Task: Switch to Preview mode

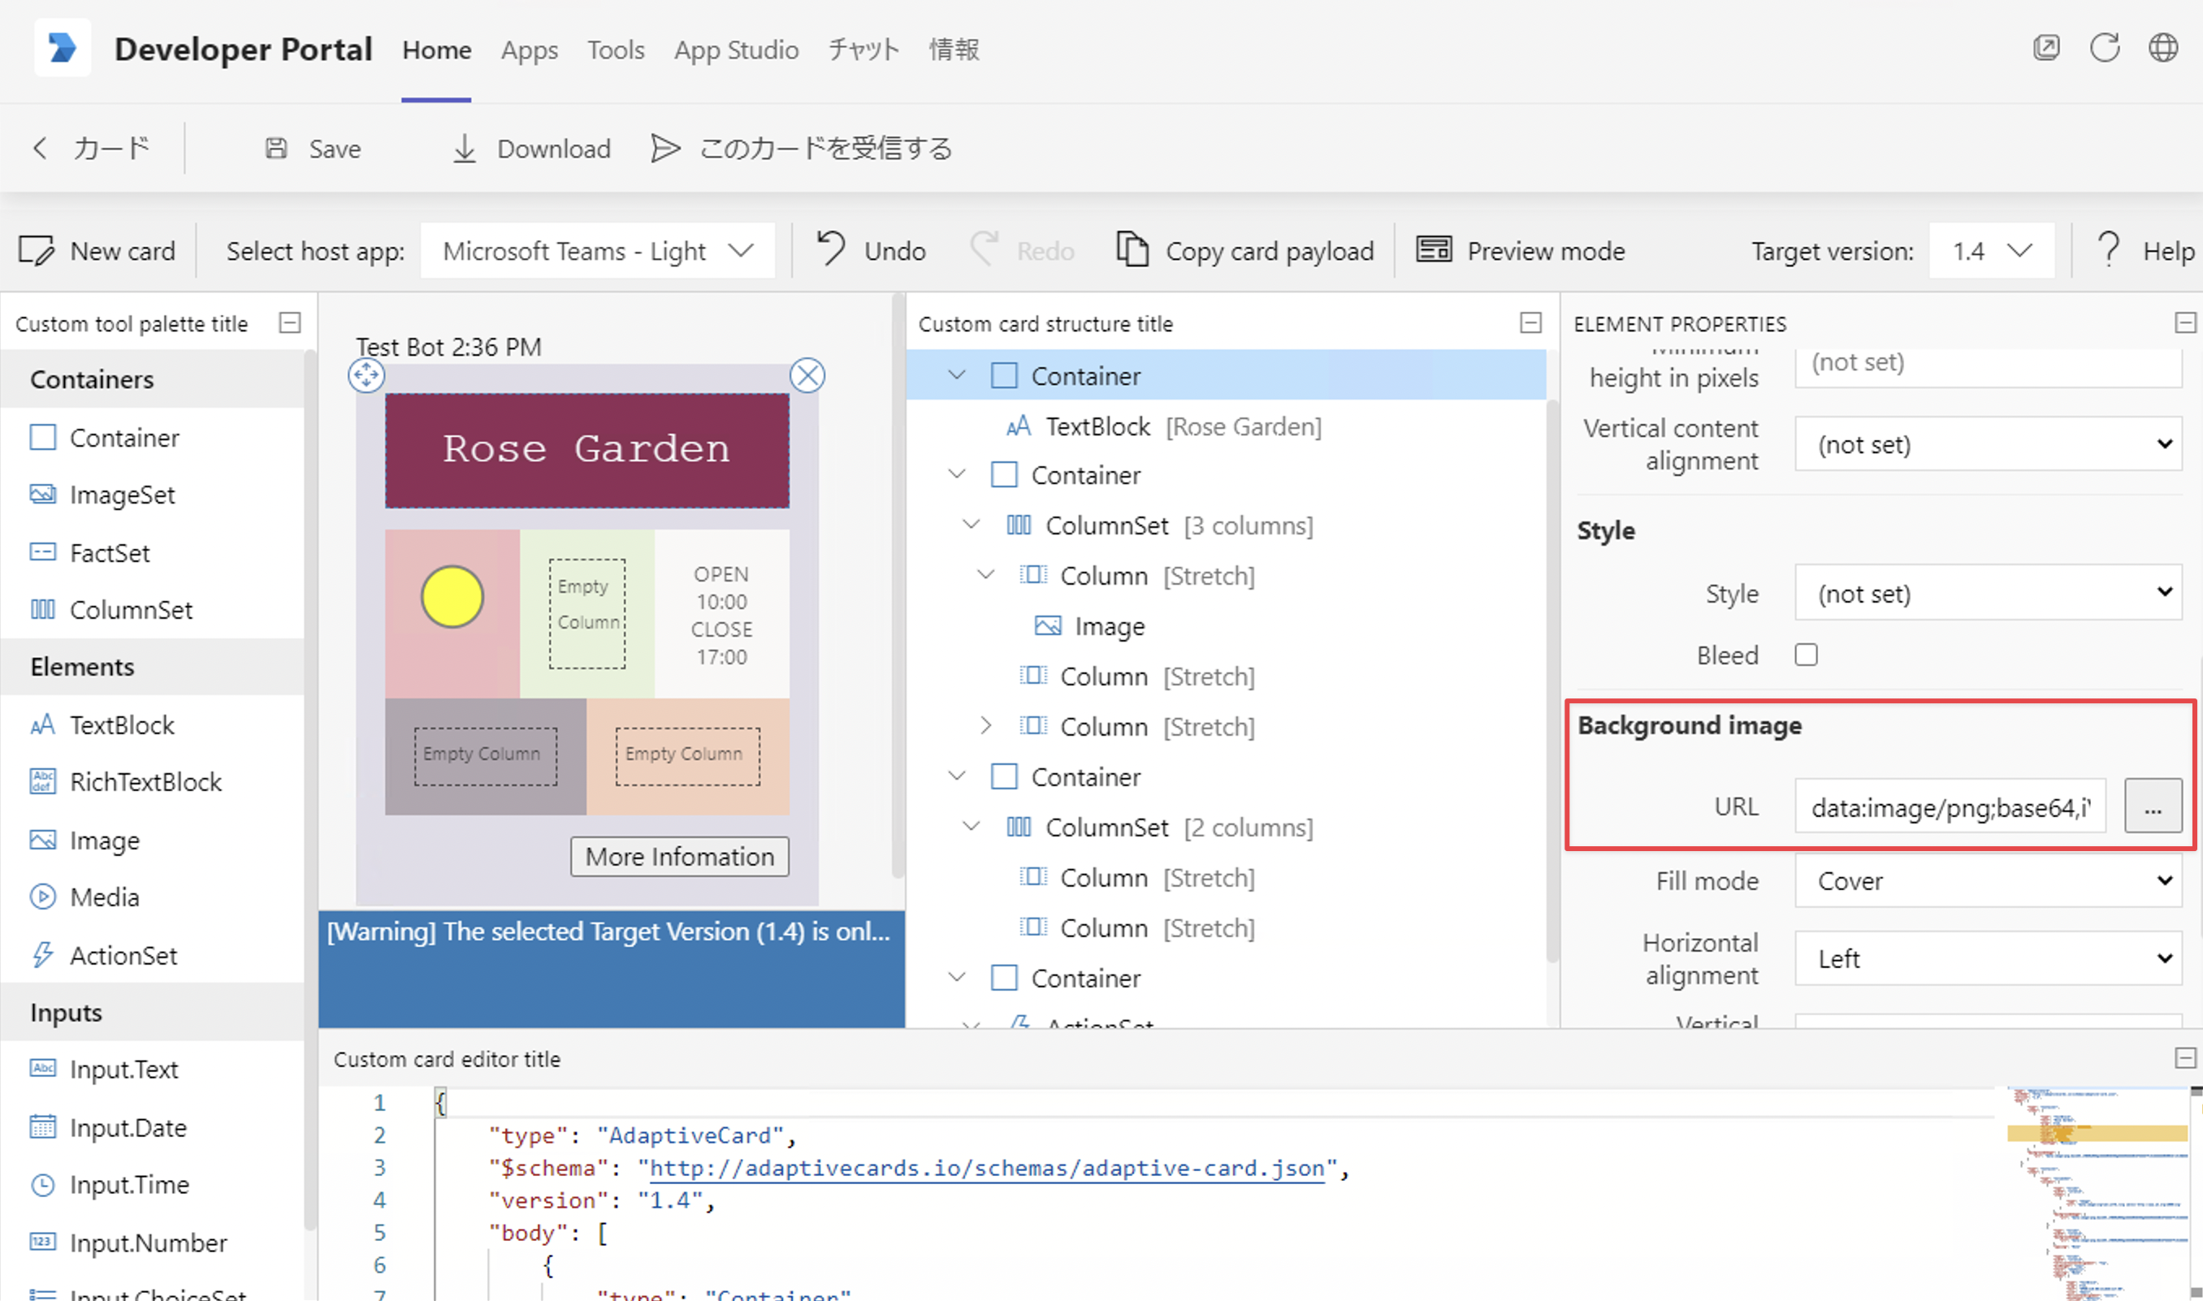Action: 1521,251
